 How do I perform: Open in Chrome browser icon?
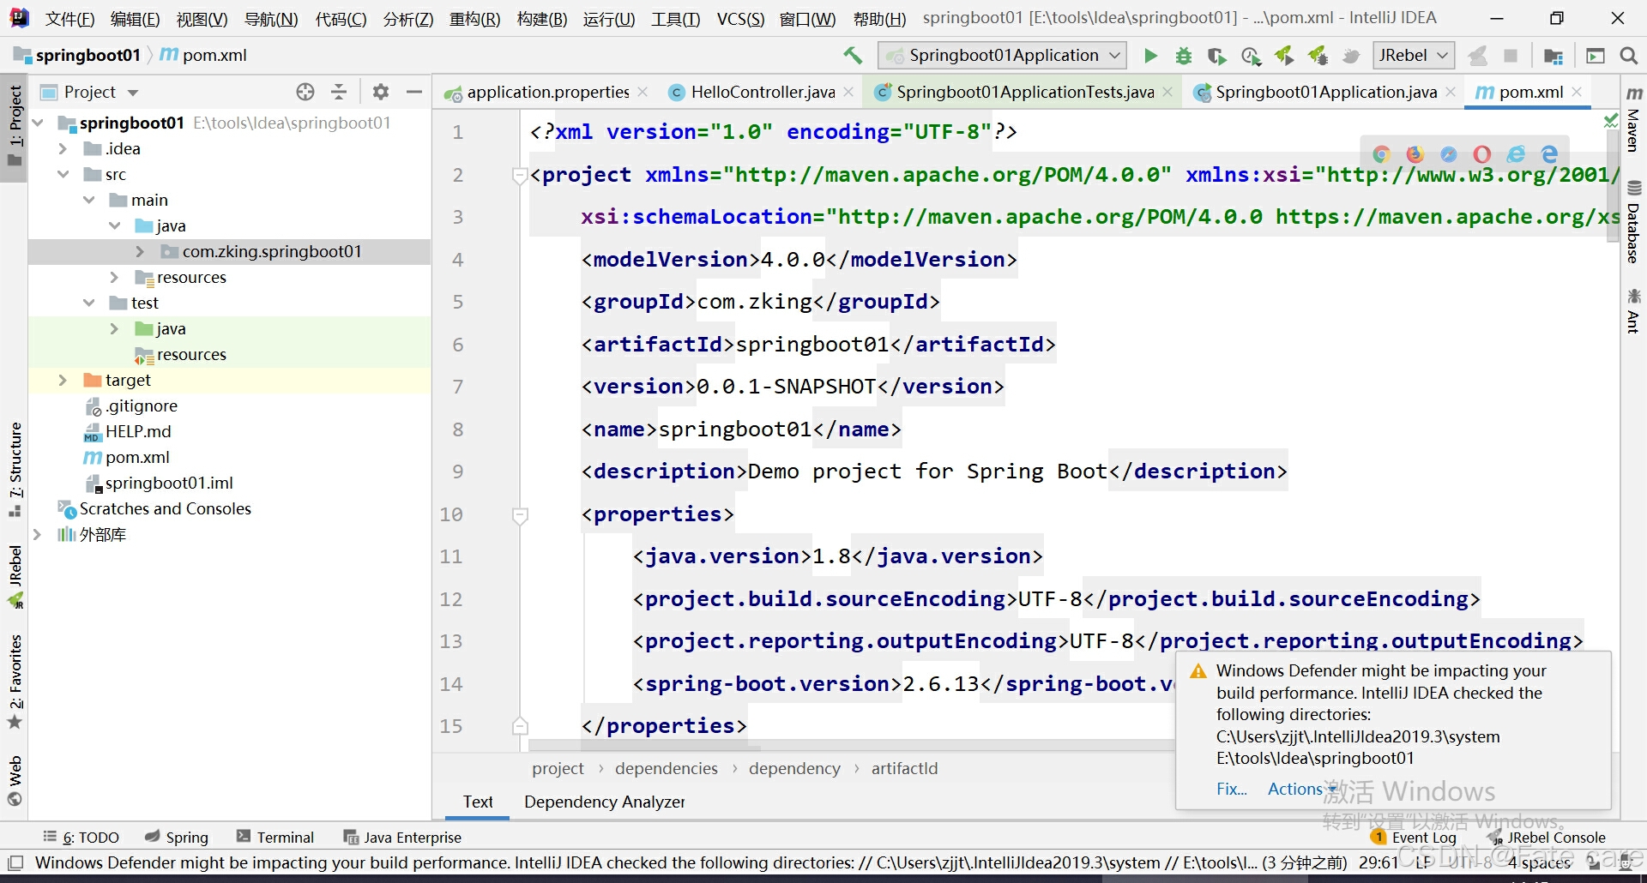[x=1381, y=154]
